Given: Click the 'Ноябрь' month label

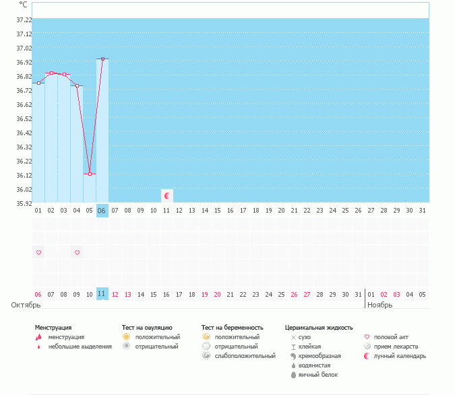Looking at the screenshot, I should pos(380,306).
